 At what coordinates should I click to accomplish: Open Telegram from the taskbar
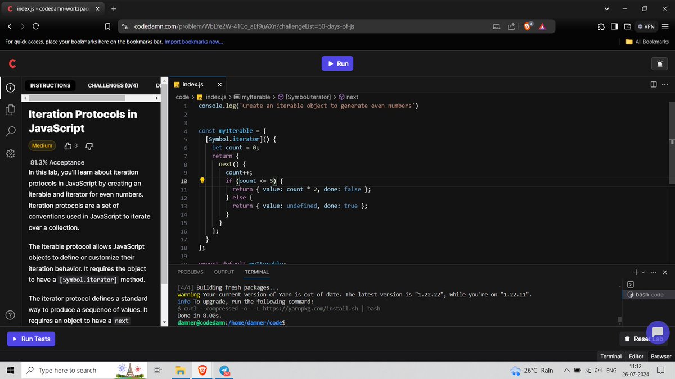click(x=224, y=370)
